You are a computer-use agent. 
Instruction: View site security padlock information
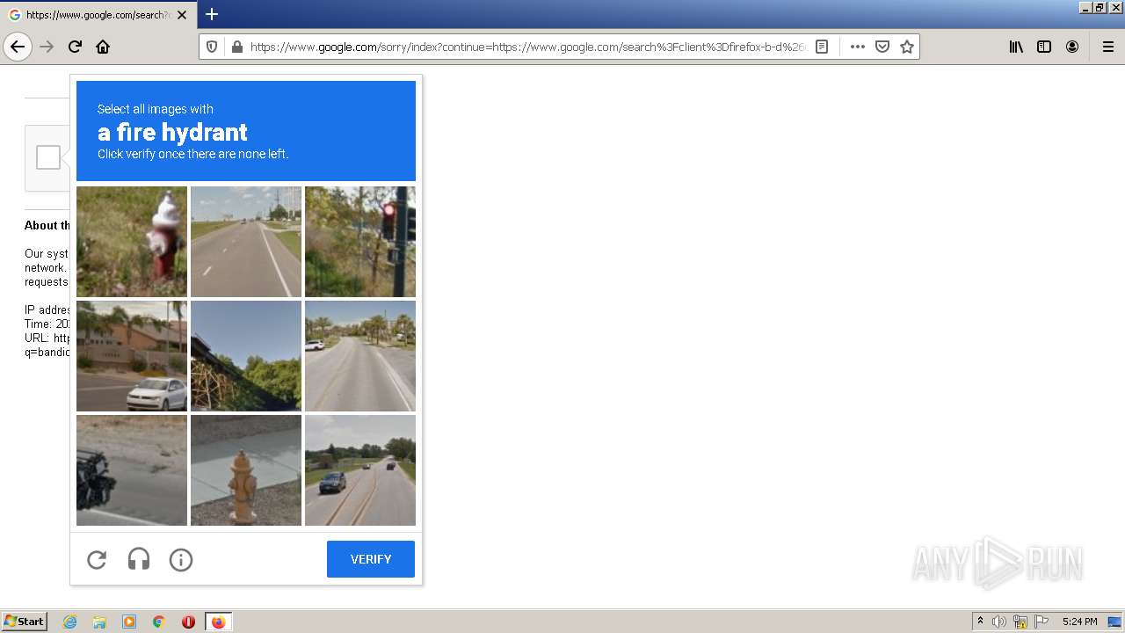[236, 47]
